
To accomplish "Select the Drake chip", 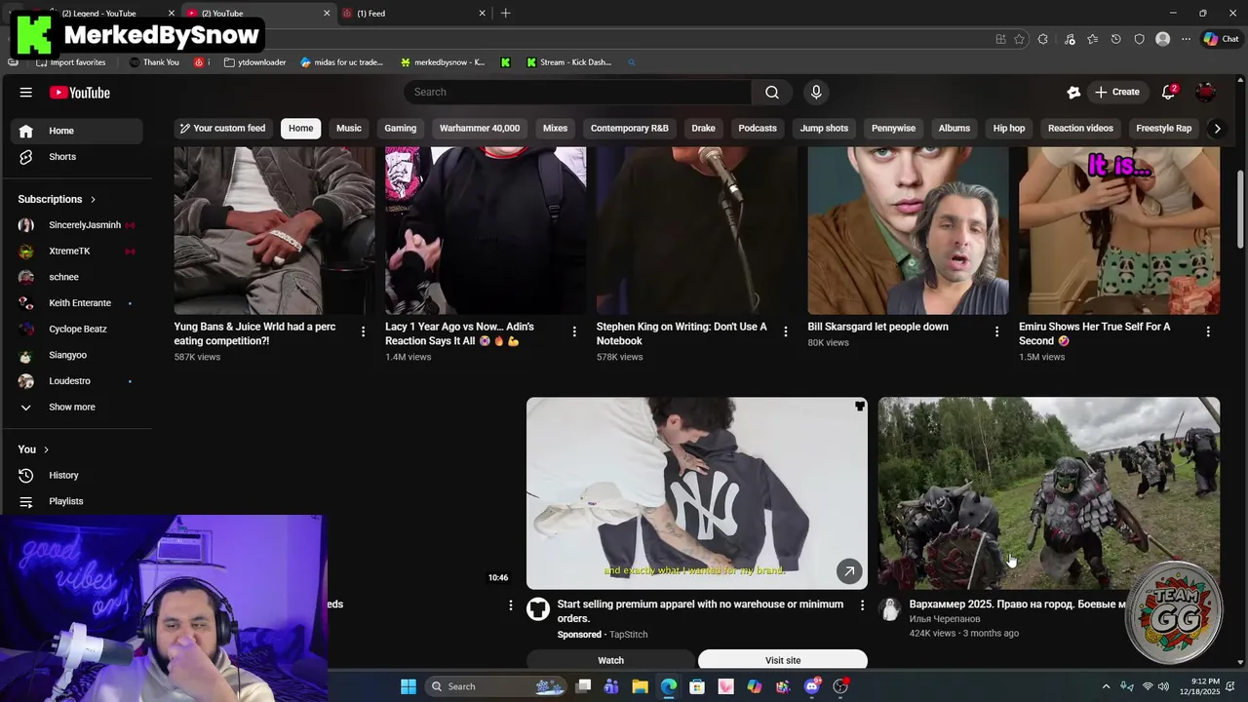I will pyautogui.click(x=704, y=128).
